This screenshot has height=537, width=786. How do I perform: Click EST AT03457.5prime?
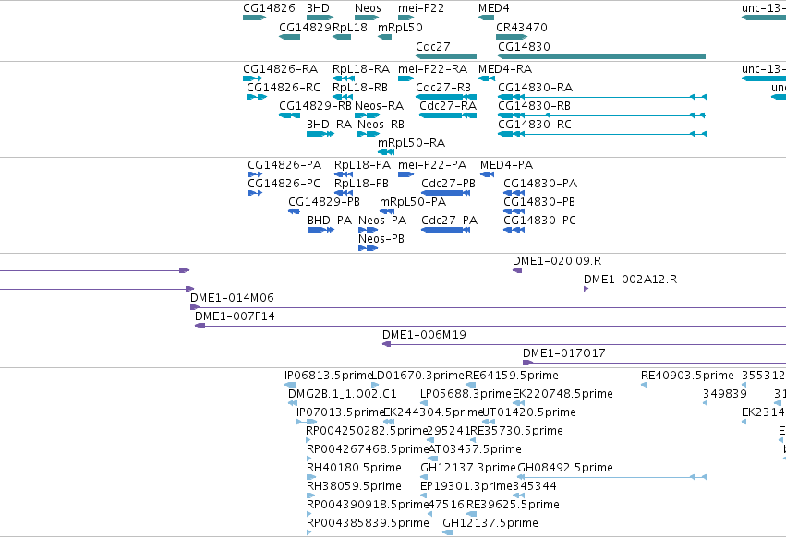pos(475,448)
